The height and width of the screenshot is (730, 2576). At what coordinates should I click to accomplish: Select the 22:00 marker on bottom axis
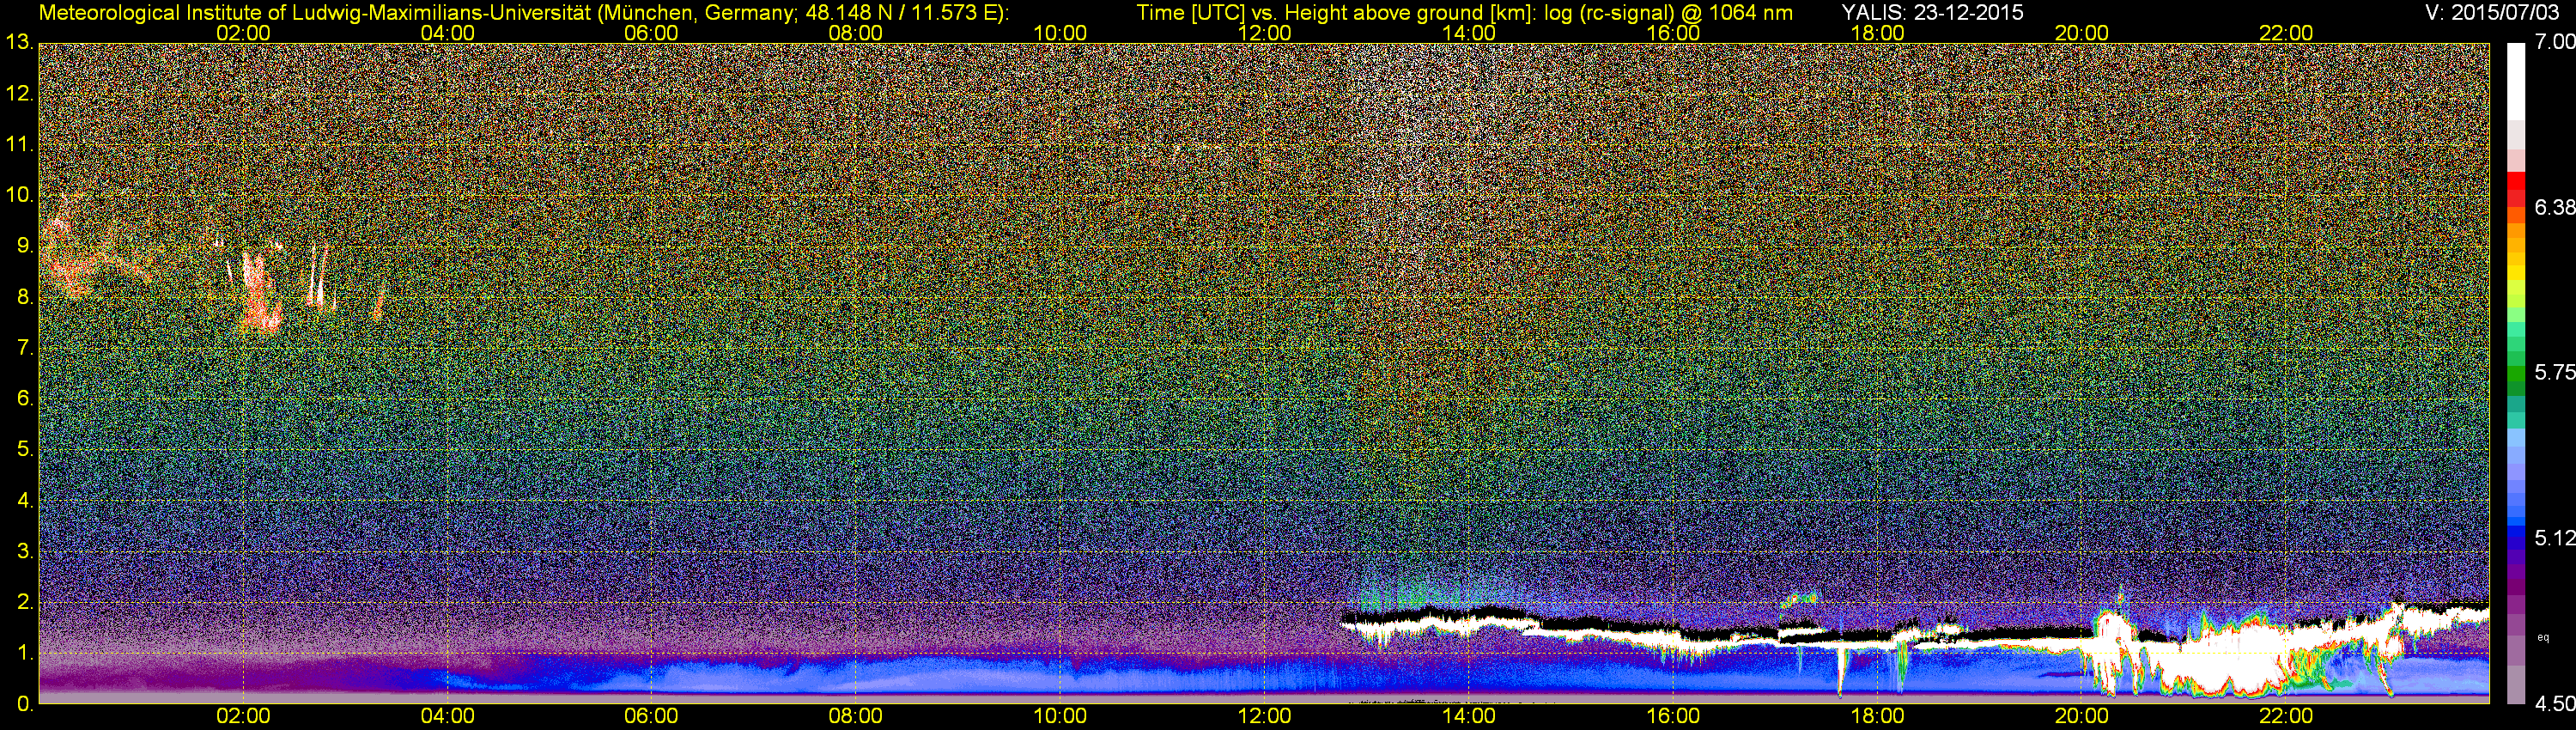point(2286,716)
